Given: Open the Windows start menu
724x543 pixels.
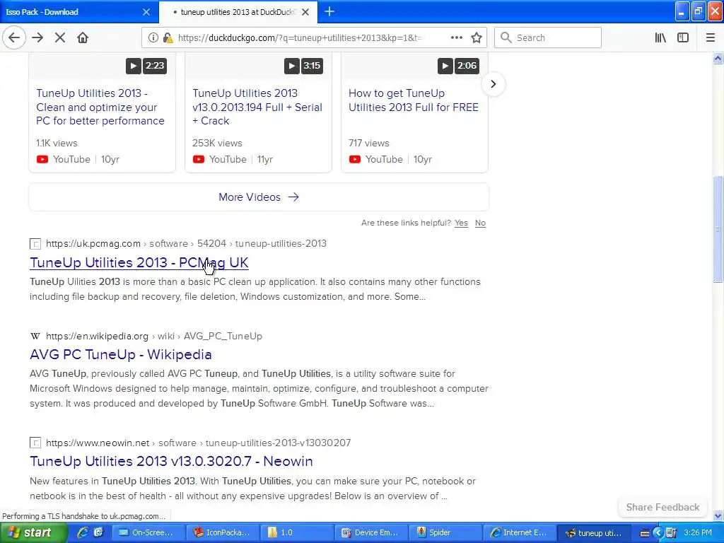Looking at the screenshot, I should click(x=33, y=533).
